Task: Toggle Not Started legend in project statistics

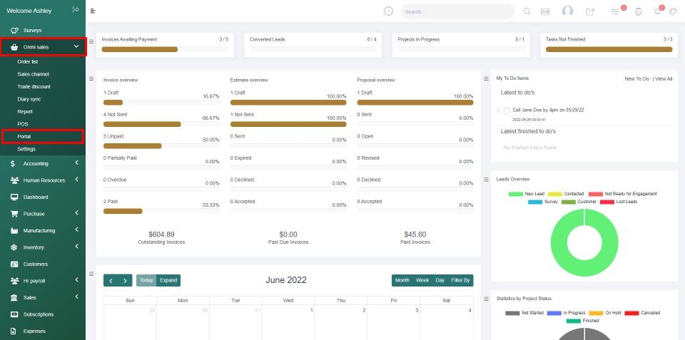Action: coord(522,313)
